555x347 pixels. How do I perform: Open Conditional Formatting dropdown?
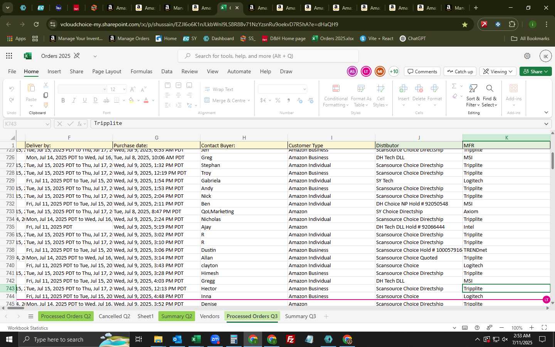pyautogui.click(x=336, y=96)
